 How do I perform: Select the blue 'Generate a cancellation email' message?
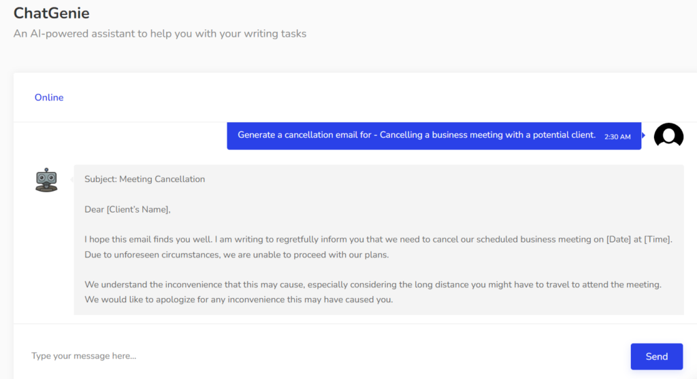tap(417, 135)
